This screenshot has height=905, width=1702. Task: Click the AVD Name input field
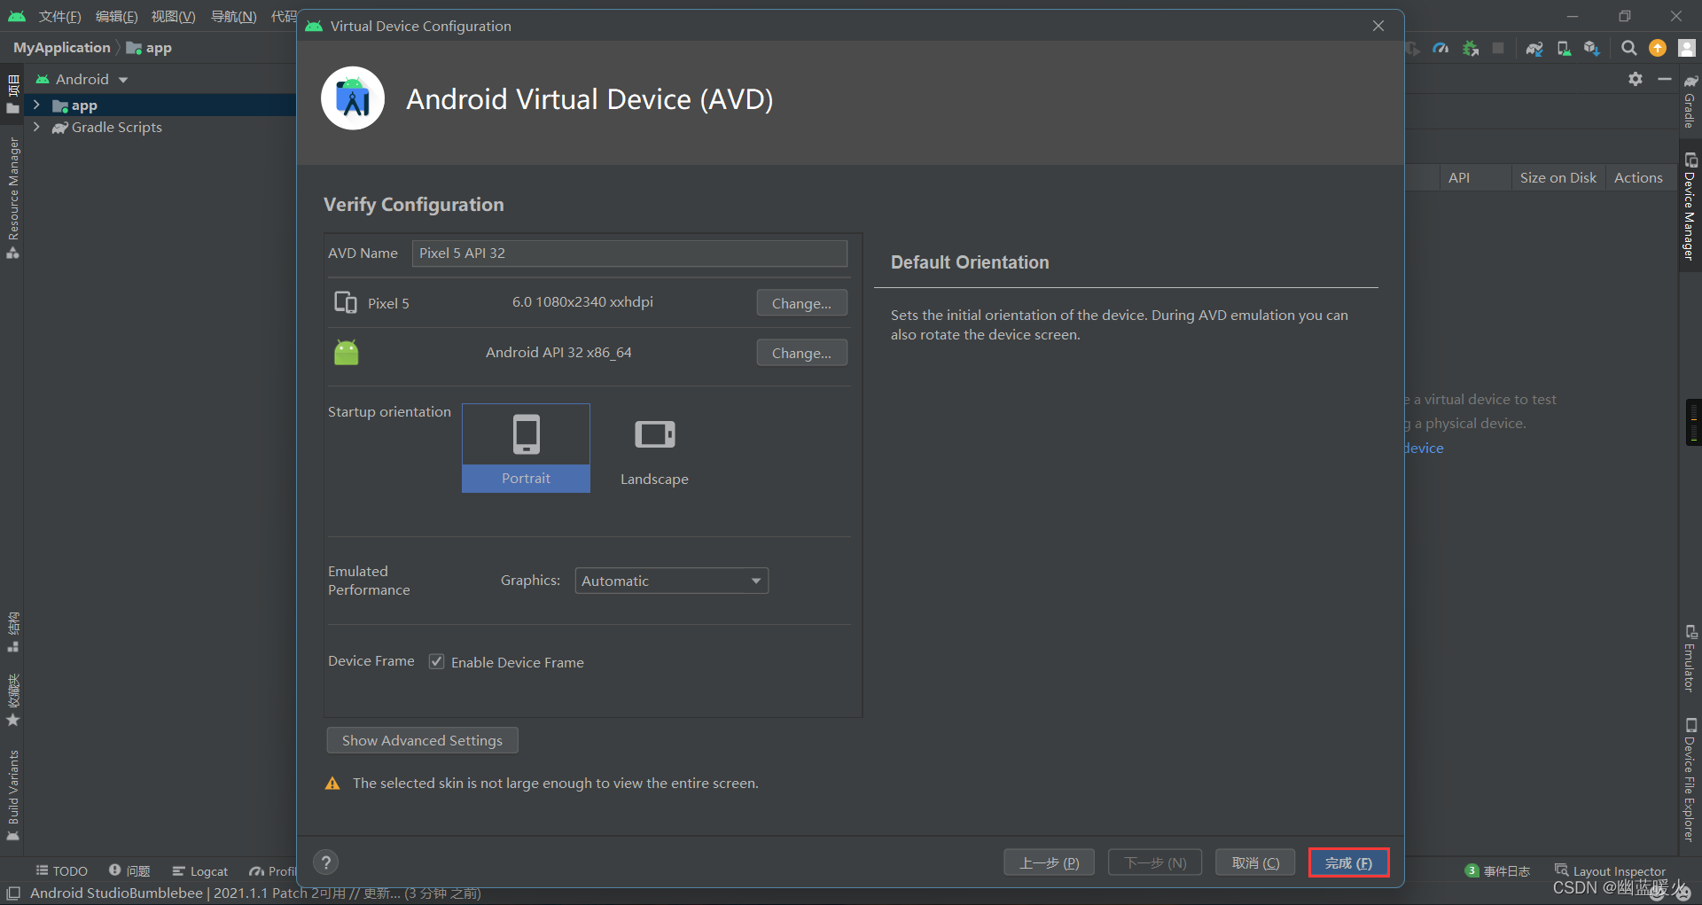coord(629,253)
